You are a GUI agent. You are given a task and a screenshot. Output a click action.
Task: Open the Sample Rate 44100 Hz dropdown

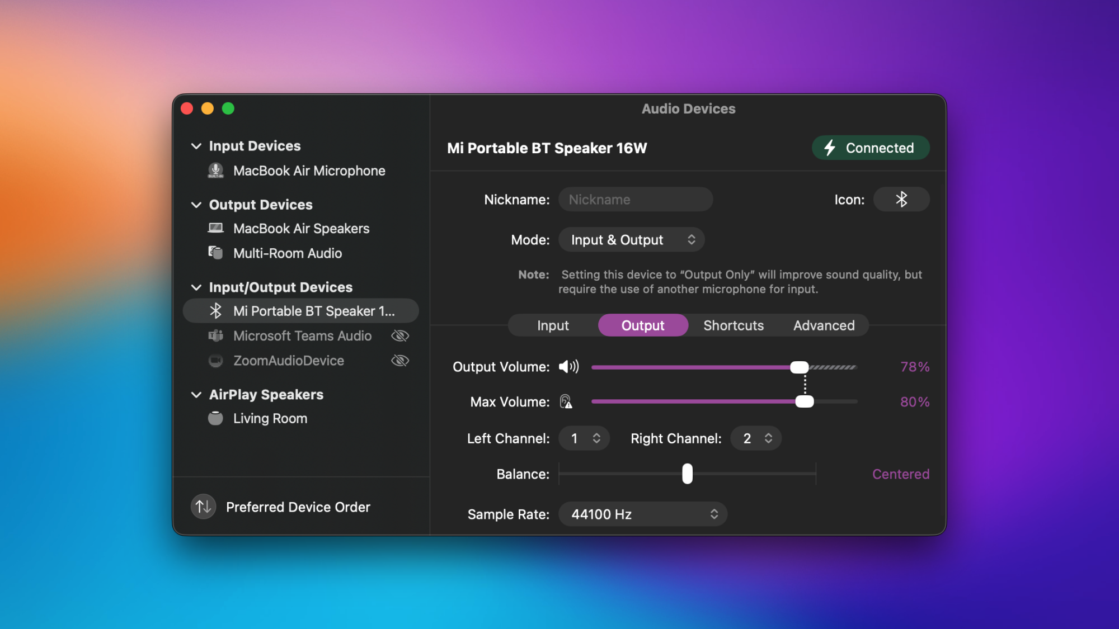coord(642,514)
